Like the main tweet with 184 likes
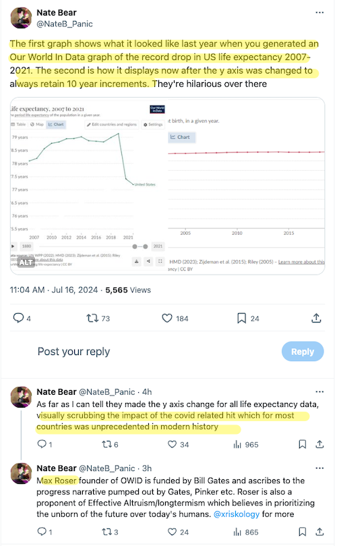 point(167,318)
